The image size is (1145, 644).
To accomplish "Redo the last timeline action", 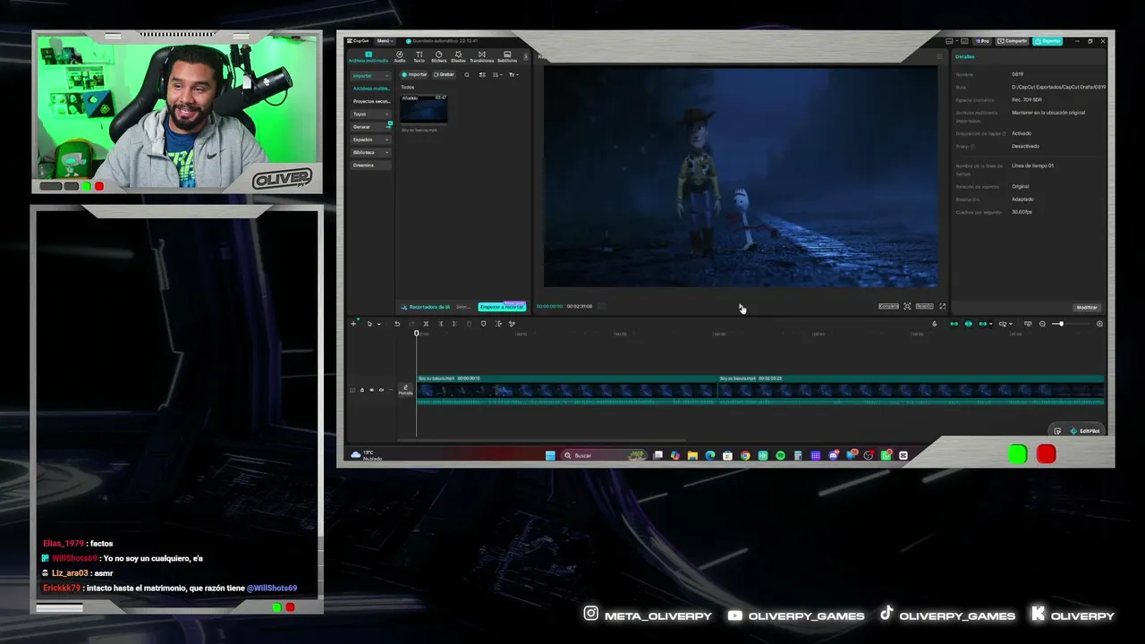I will coord(411,324).
